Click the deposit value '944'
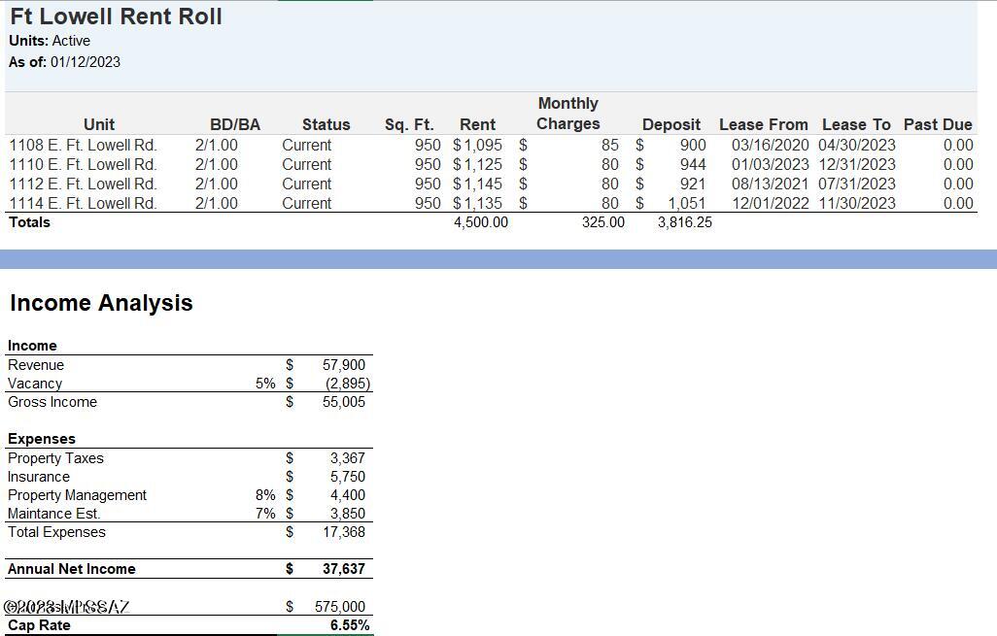Image resolution: width=997 pixels, height=636 pixels. coord(693,164)
